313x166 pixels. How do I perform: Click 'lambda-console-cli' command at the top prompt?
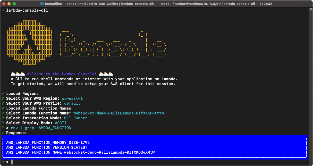(27, 10)
